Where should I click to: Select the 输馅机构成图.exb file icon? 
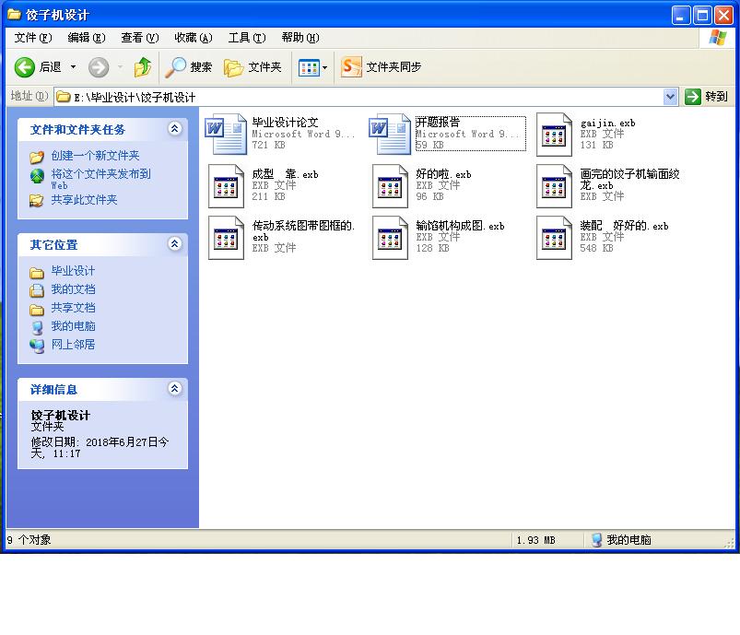(390, 238)
